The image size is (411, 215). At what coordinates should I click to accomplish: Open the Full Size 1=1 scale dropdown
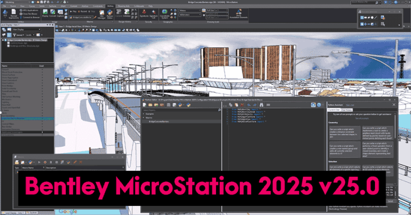(x=217, y=10)
